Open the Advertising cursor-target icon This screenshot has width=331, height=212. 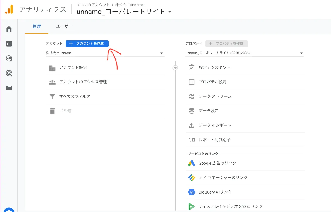pos(9,73)
